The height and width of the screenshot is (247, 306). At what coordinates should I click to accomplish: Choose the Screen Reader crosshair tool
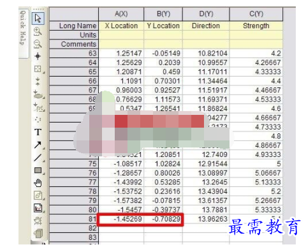coord(38,56)
